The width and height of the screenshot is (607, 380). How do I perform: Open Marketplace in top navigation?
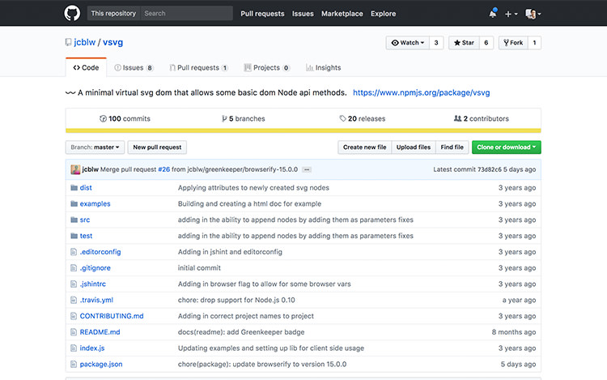tap(342, 14)
